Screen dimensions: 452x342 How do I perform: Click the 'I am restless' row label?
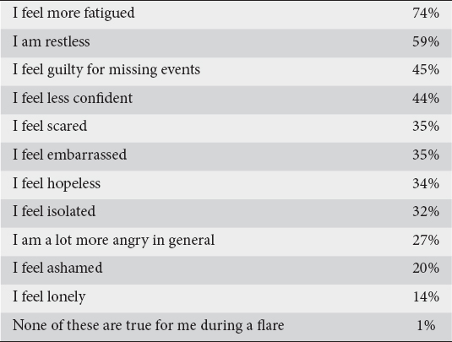pos(52,41)
